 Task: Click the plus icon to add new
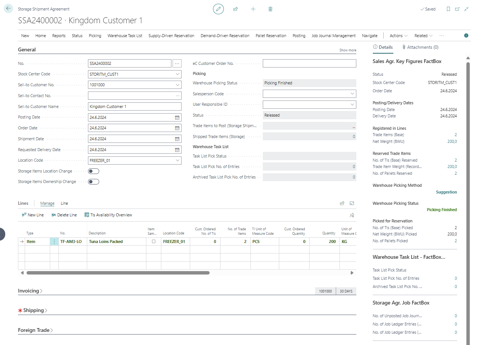point(253,9)
